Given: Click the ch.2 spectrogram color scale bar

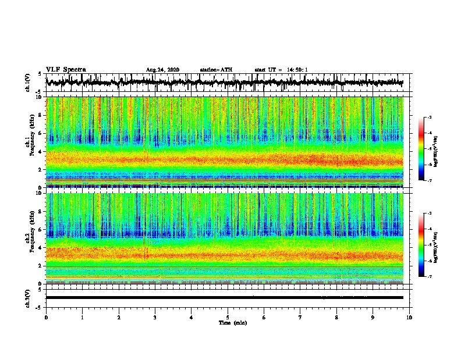Looking at the screenshot, I should tap(421, 245).
